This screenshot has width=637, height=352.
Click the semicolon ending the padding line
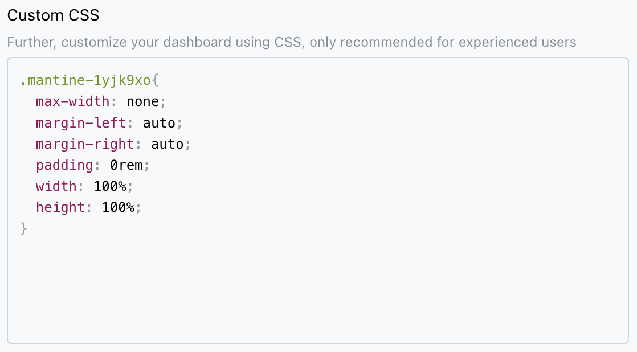[146, 165]
